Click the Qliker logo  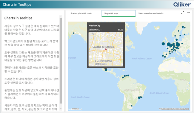[x=182, y=4]
